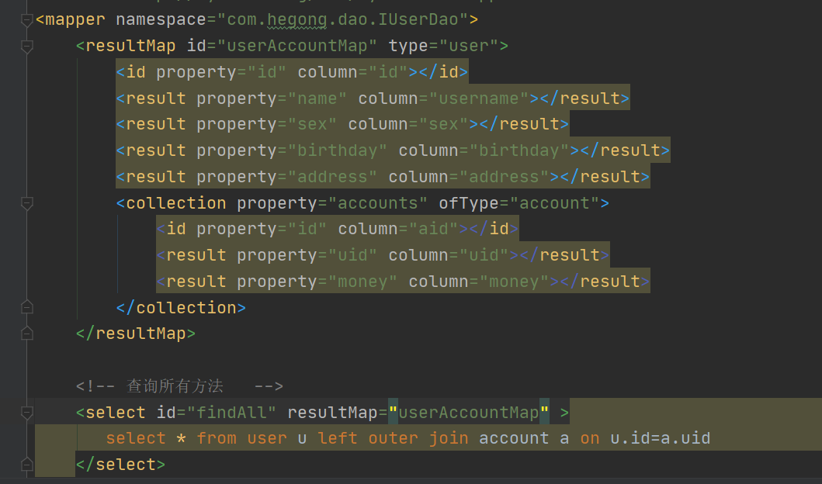The height and width of the screenshot is (484, 822).
Task: Click fold marker beside closing collection tag
Action: (26, 307)
